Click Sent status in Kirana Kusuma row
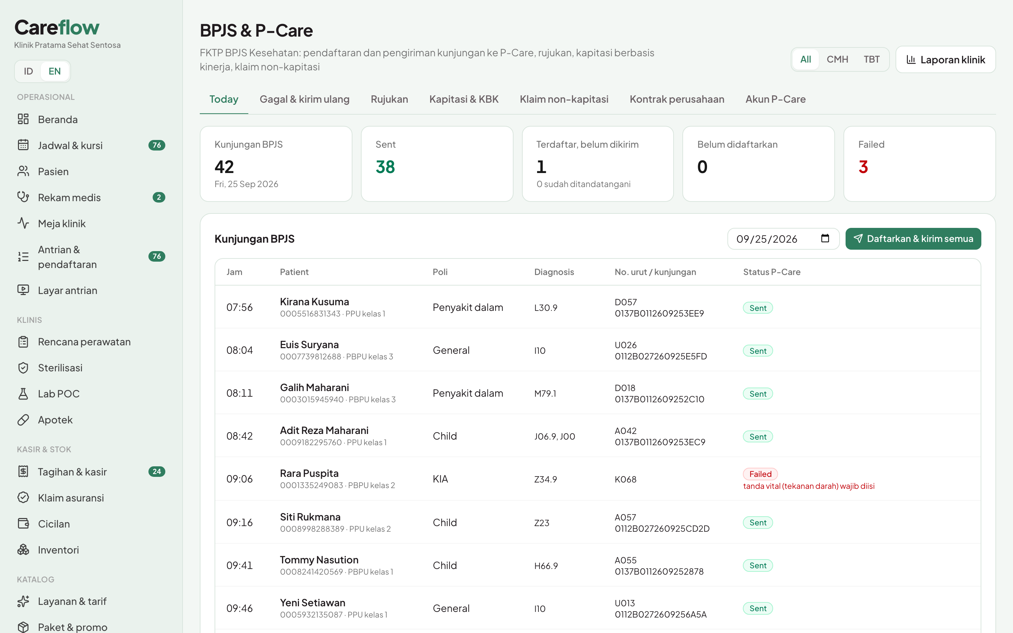 (x=758, y=308)
